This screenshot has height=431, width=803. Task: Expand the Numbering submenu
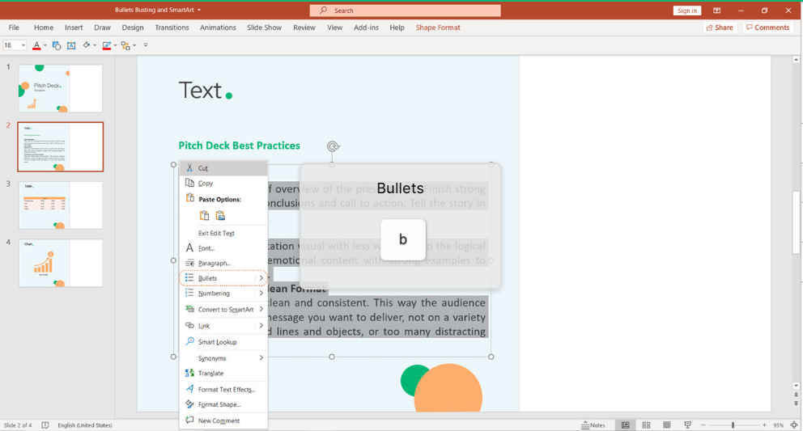click(261, 294)
